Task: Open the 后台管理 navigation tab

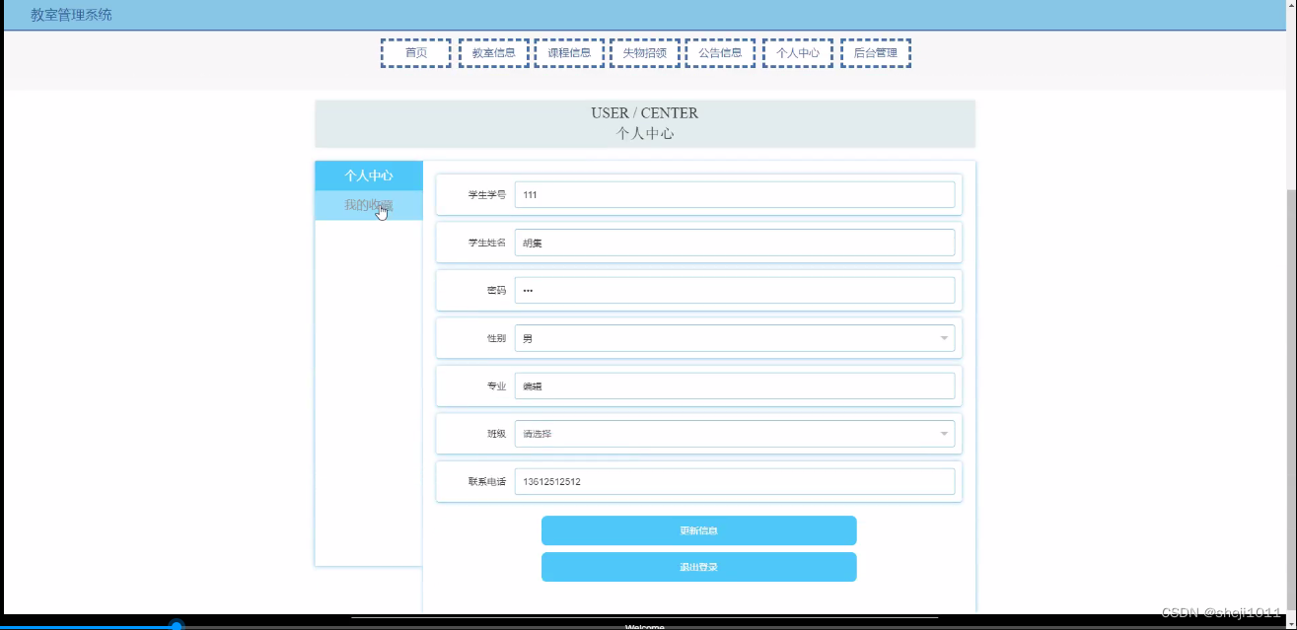Action: click(x=874, y=52)
